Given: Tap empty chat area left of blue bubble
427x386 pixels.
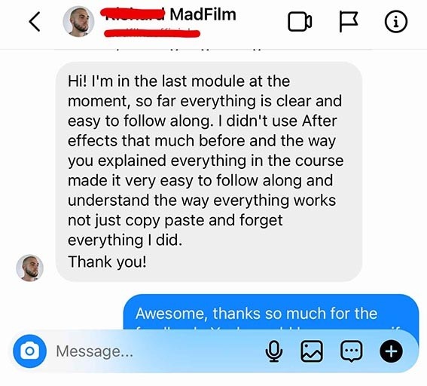Looking at the screenshot, I should pyautogui.click(x=62, y=312).
